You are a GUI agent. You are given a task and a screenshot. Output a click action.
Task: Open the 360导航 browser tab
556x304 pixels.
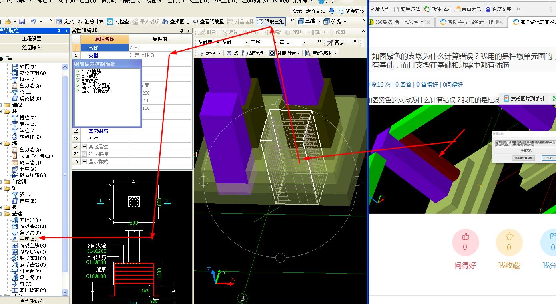click(401, 22)
